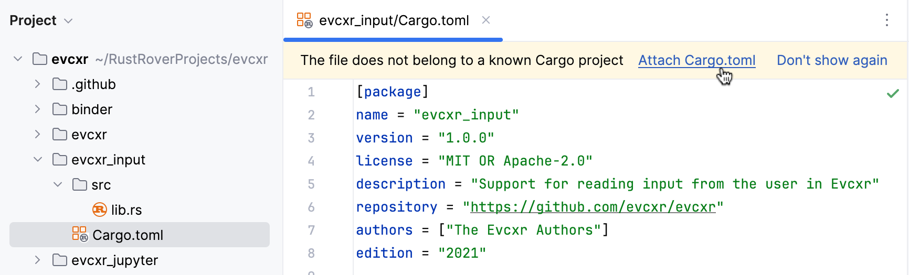Click the evcxr_jupyter folder icon

60,260
